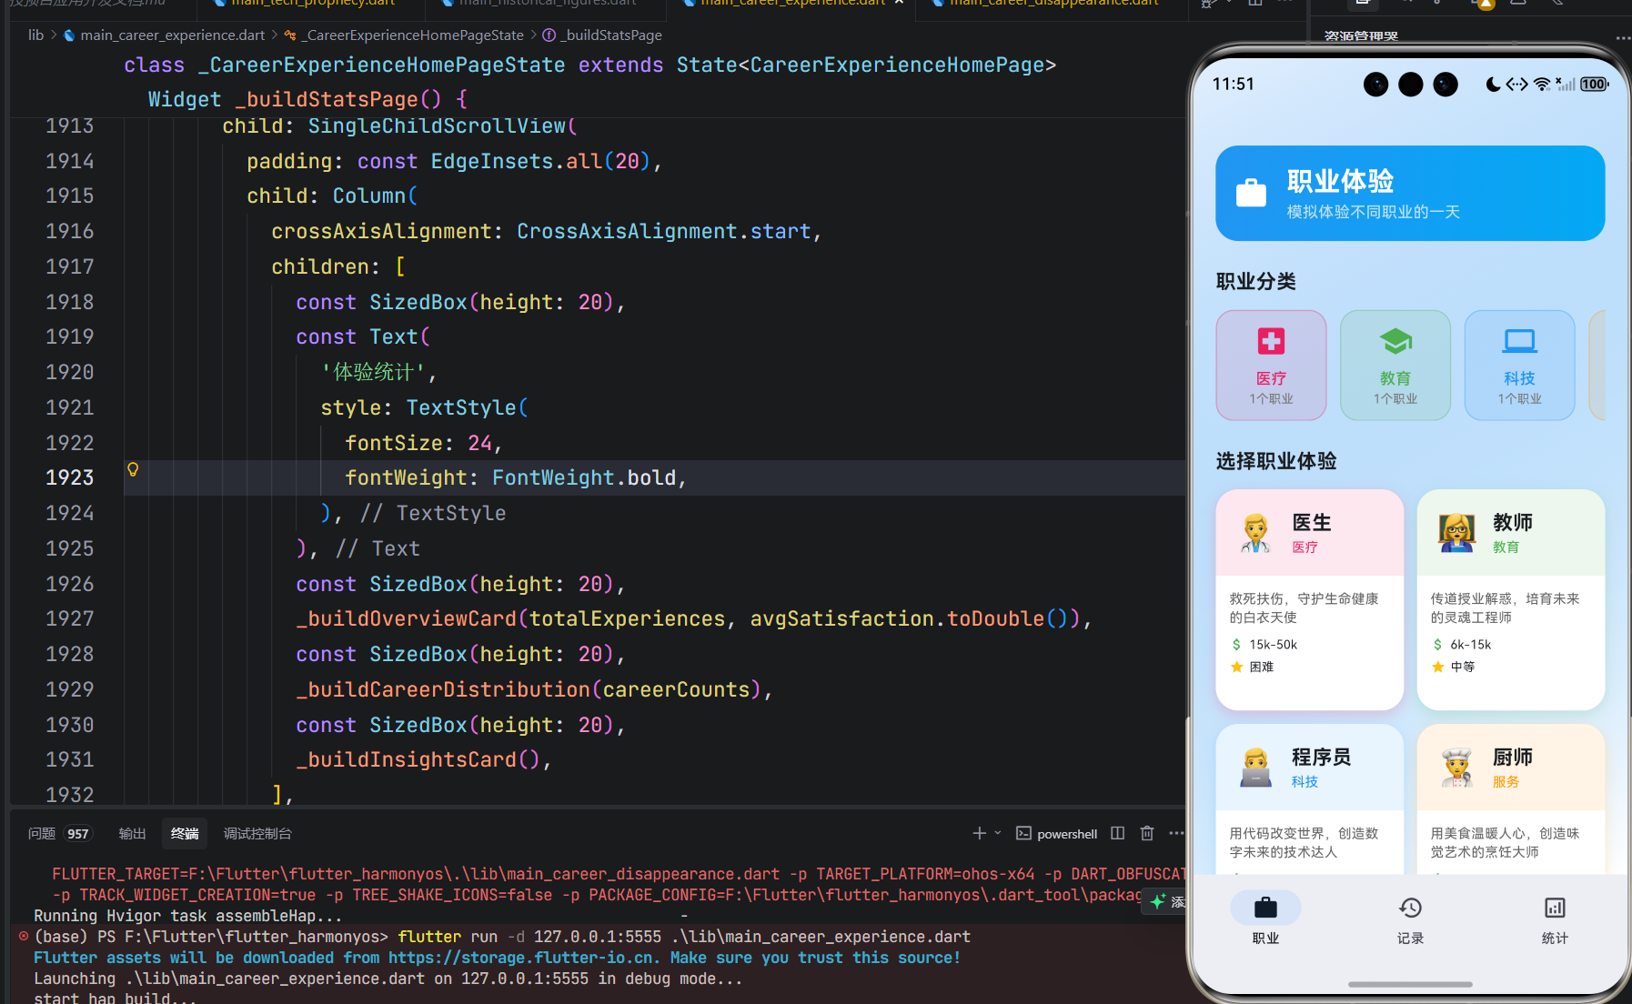Kill terminal with the trash icon
The width and height of the screenshot is (1632, 1004).
[x=1147, y=833]
